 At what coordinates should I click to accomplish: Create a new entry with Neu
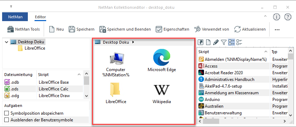tap(56, 30)
